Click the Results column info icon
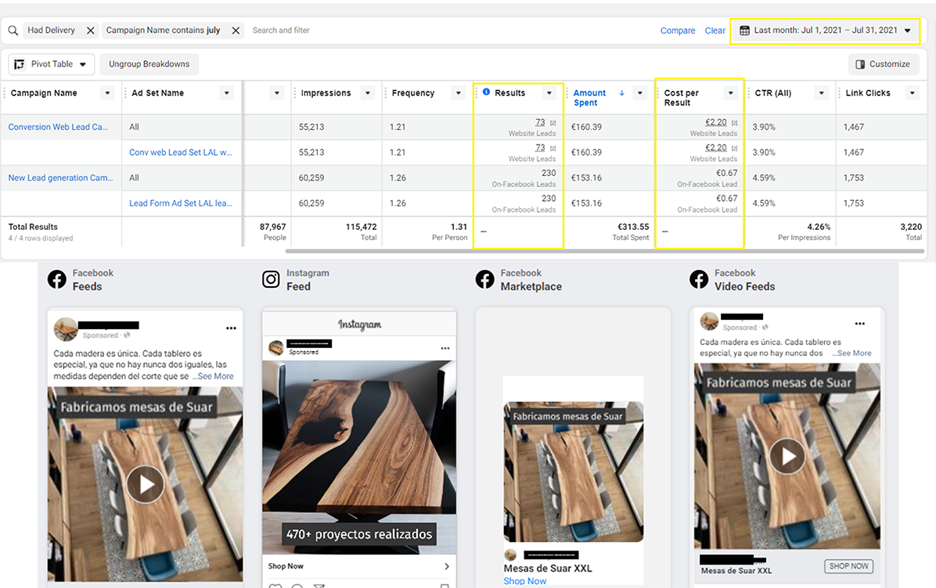Image resolution: width=936 pixels, height=588 pixels. pos(486,92)
